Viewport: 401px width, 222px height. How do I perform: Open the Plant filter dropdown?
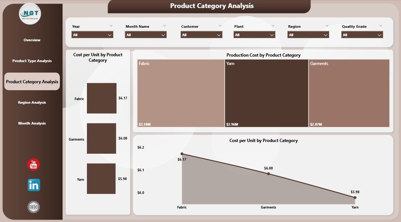254,35
